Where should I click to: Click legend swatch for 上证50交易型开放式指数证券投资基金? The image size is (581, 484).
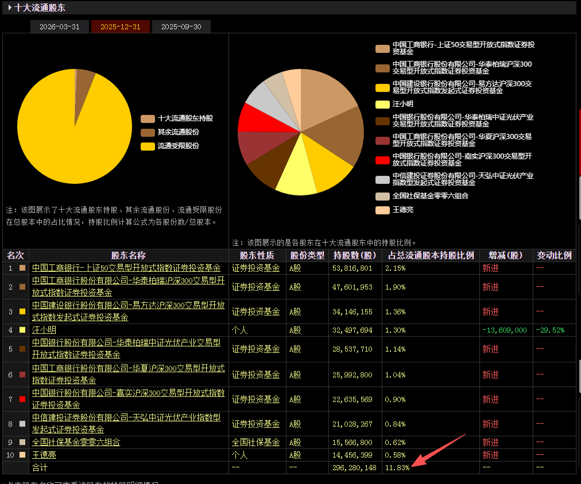click(382, 49)
